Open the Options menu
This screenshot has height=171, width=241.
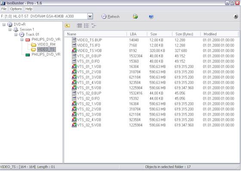pyautogui.click(x=16, y=9)
